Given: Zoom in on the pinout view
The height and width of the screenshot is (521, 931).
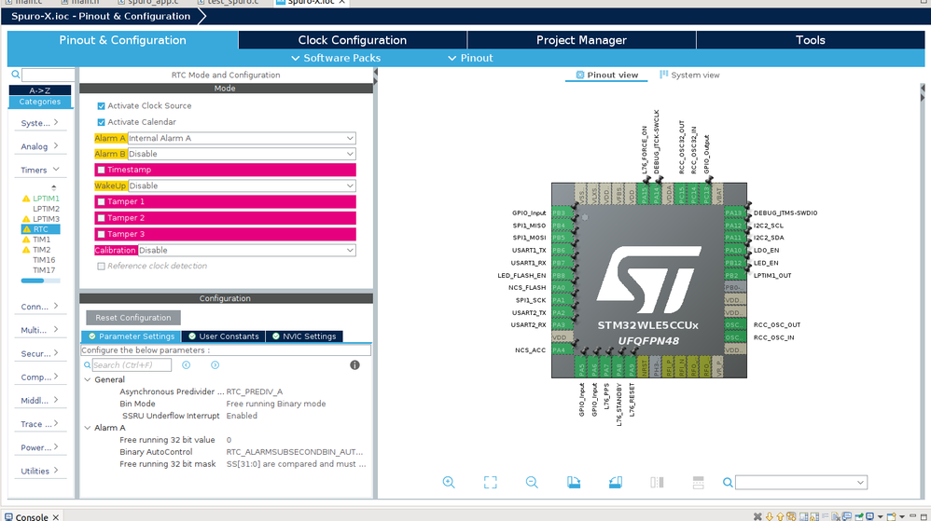Looking at the screenshot, I should click(449, 483).
